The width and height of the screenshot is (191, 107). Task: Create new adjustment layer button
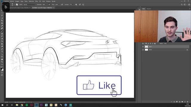[x=180, y=102]
